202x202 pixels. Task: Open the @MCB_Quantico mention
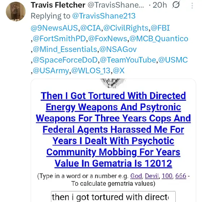pyautogui.click(x=159, y=39)
